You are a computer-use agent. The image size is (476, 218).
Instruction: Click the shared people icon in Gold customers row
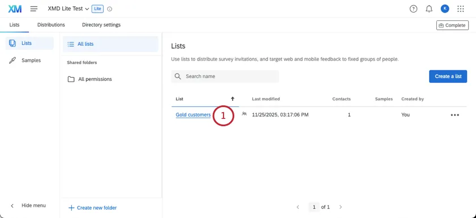[244, 114]
